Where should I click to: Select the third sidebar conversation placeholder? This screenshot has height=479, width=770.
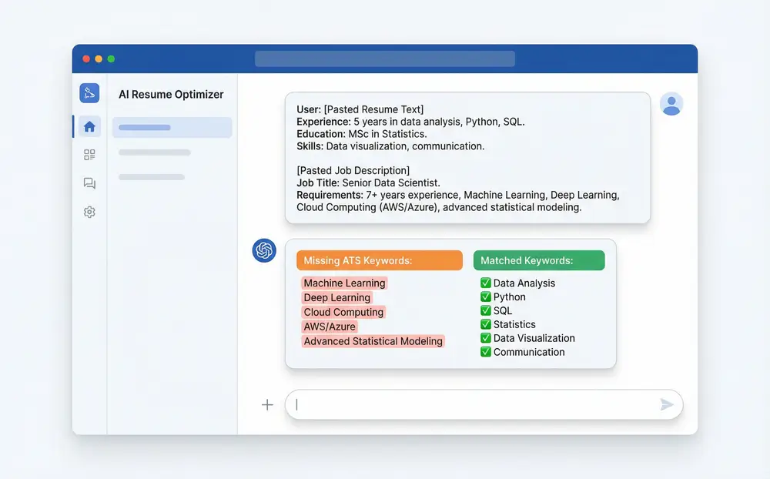point(151,177)
